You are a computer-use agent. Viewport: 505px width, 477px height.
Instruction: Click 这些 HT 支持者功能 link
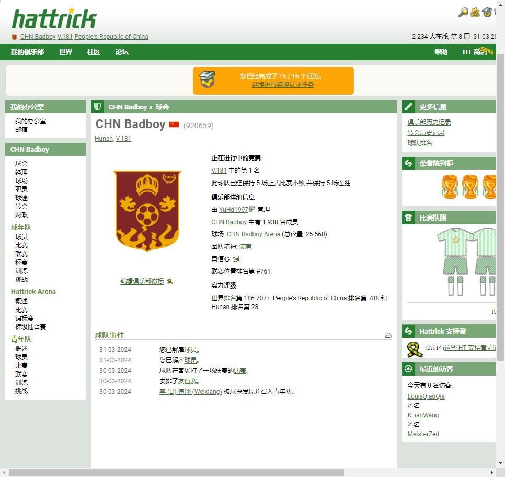(x=470, y=348)
